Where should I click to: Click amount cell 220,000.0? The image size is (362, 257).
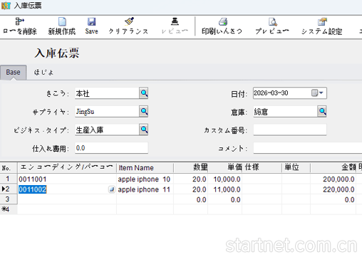333,189
